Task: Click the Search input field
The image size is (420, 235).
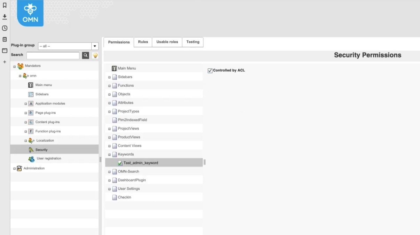Action: [53, 55]
